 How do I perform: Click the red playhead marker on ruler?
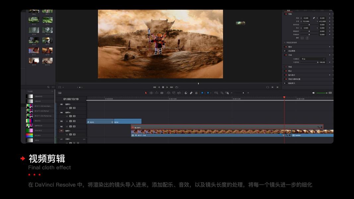[284, 97]
